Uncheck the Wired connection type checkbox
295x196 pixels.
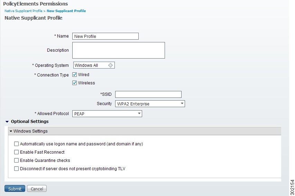74,75
